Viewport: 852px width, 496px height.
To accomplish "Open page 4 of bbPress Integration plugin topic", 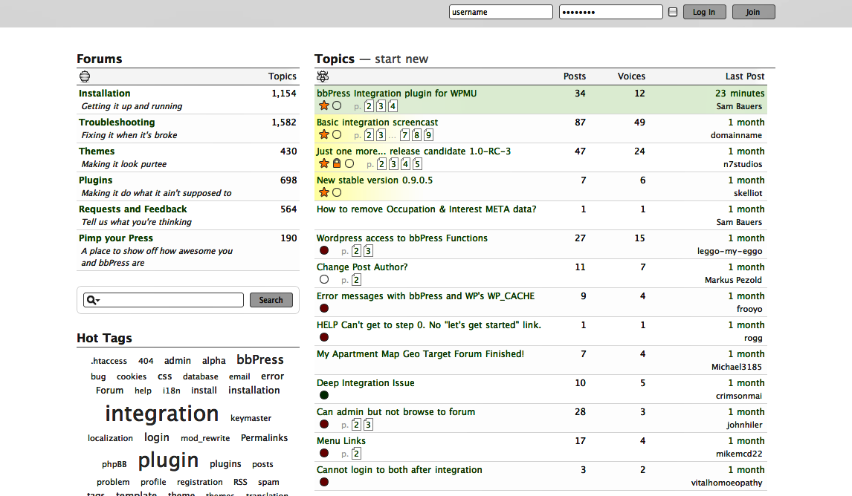I will coord(393,106).
